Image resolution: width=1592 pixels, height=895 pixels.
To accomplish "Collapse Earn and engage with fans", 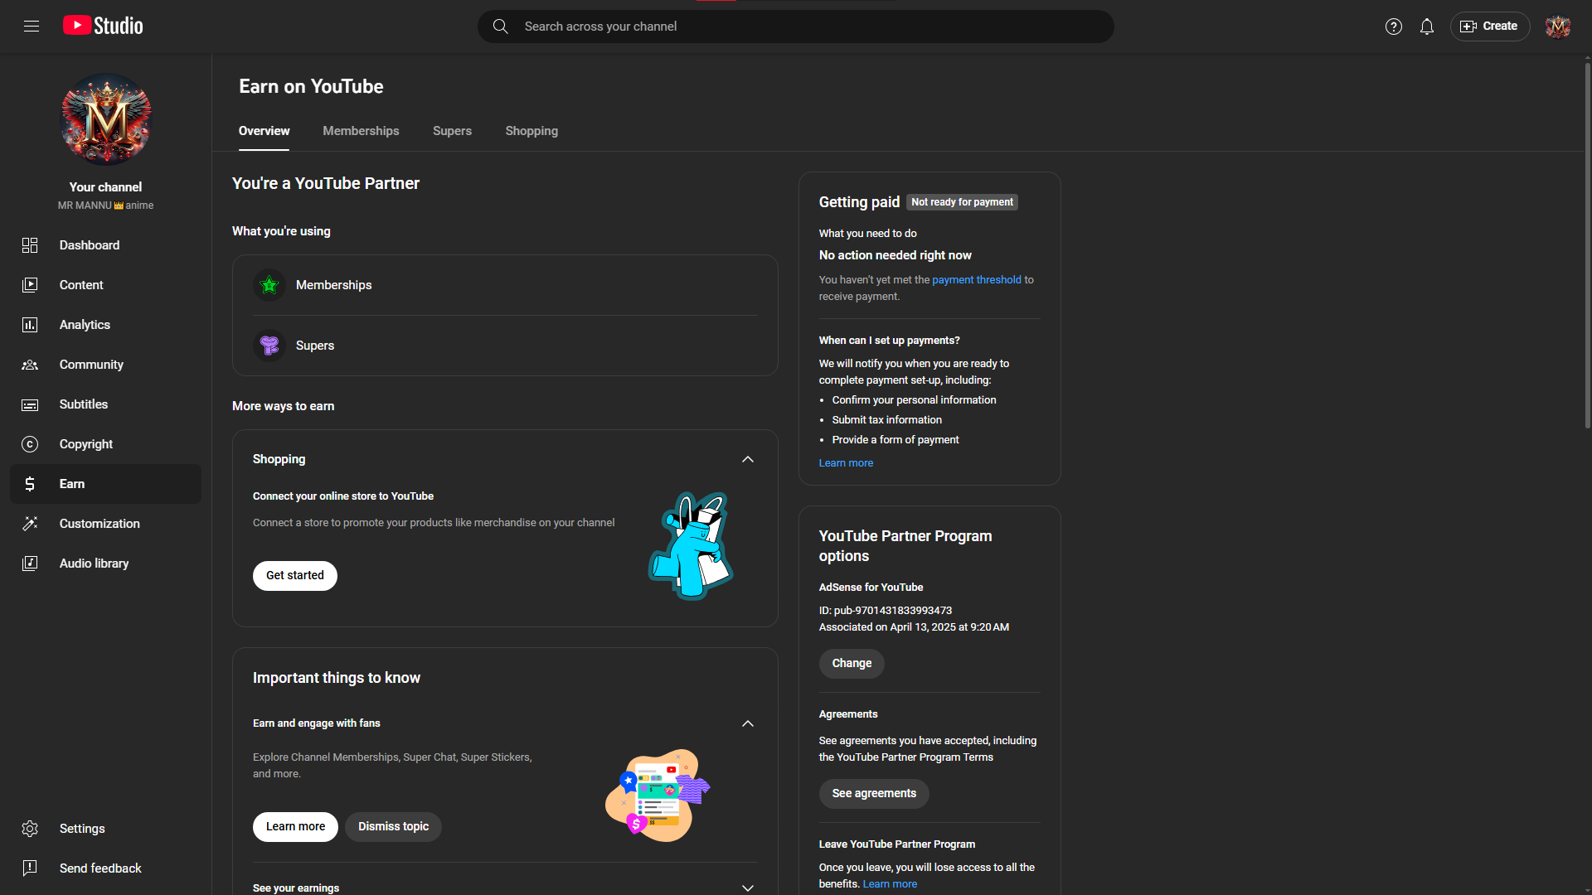I will (748, 723).
